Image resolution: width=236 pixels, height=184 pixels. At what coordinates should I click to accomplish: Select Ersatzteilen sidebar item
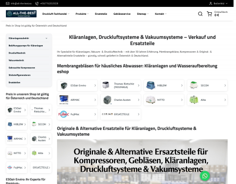(14, 83)
